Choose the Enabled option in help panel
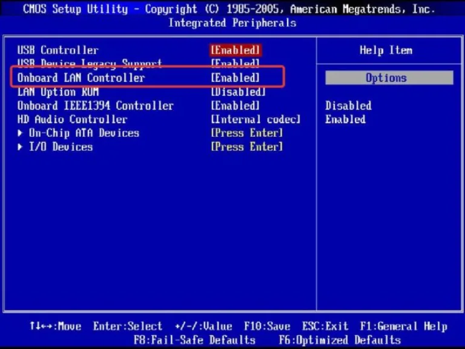The height and width of the screenshot is (349, 465). (x=345, y=119)
